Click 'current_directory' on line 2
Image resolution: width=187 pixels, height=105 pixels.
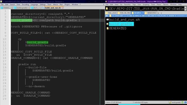coord(26,14)
